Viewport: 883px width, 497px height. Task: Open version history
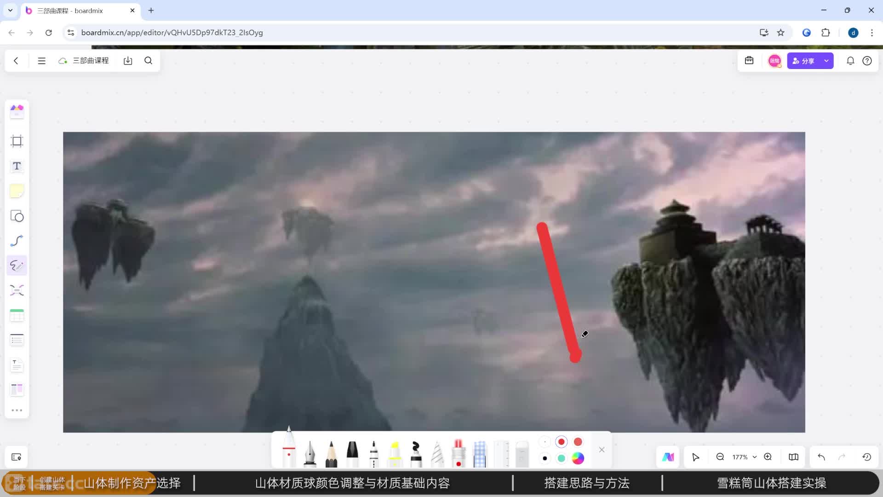coord(867,457)
